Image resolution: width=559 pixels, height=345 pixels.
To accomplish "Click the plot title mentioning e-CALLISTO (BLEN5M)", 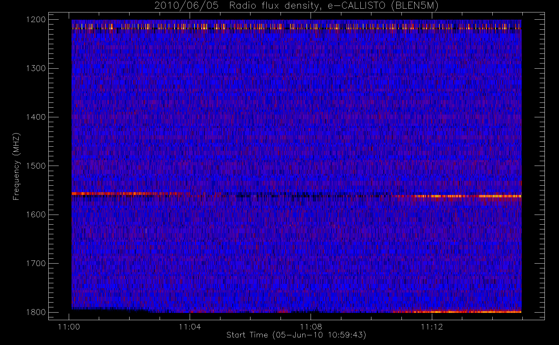I will (x=296, y=6).
